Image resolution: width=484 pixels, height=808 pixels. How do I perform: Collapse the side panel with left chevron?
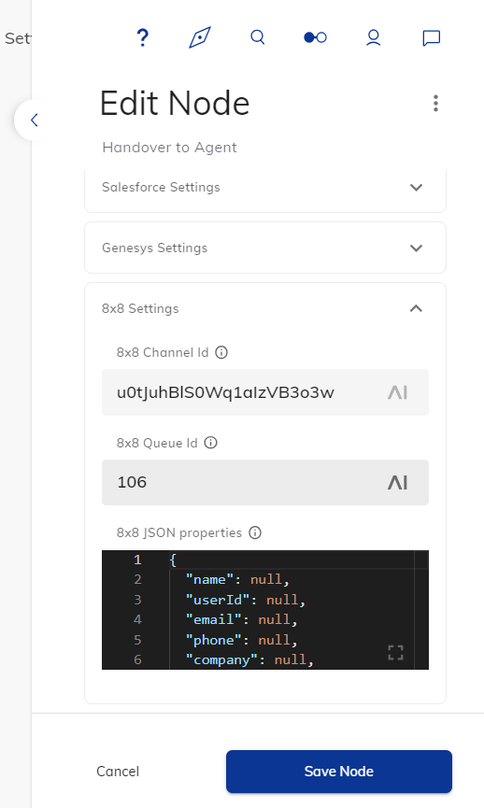[34, 120]
